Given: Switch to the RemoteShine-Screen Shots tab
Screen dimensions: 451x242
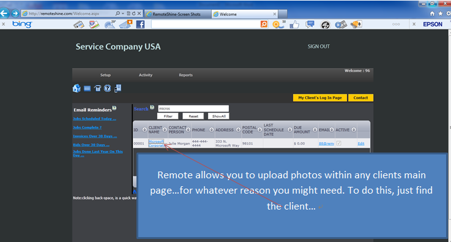Looking at the screenshot, I should tap(177, 14).
